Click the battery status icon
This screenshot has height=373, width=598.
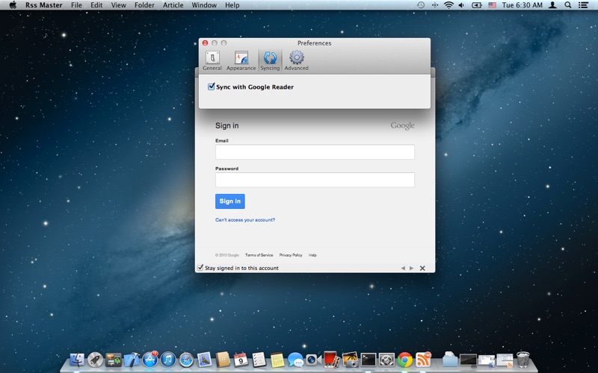477,5
